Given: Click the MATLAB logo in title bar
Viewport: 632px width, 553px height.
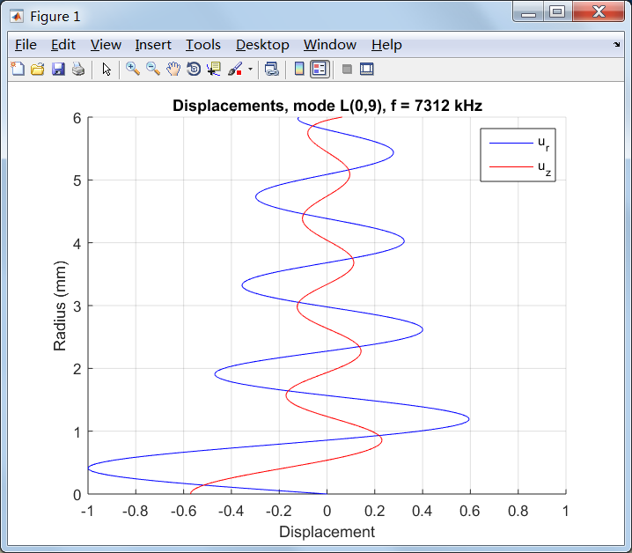Looking at the screenshot, I should (17, 16).
